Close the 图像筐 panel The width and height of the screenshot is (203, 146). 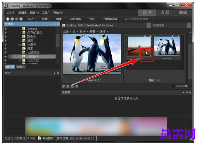(x=190, y=92)
